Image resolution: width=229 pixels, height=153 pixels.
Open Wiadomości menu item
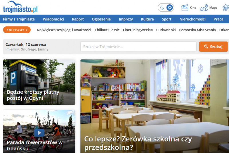coord(53,19)
